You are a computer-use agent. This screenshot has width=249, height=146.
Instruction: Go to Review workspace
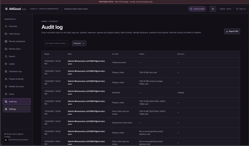click(17, 41)
